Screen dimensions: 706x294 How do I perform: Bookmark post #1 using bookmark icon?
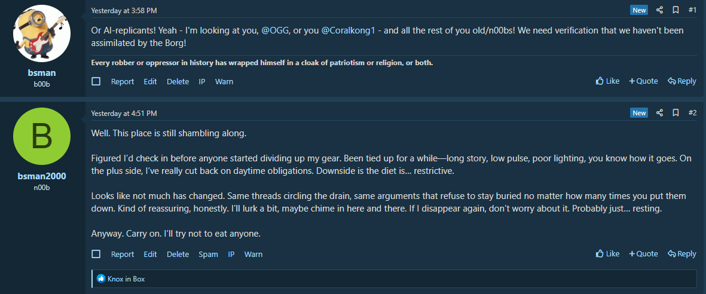click(676, 10)
